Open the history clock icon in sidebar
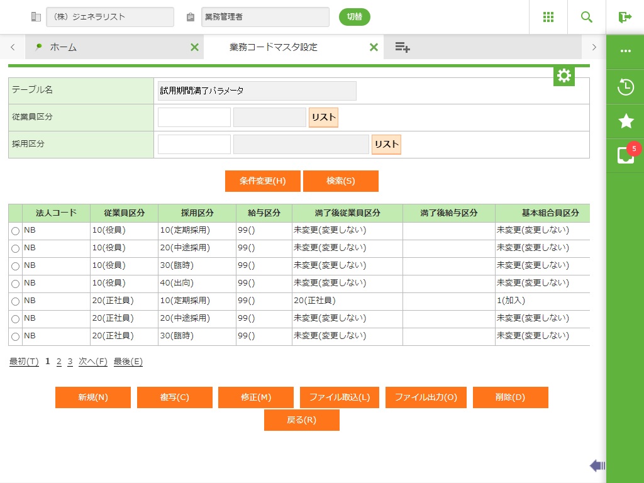Viewport: 644px width, 483px height. [x=625, y=87]
